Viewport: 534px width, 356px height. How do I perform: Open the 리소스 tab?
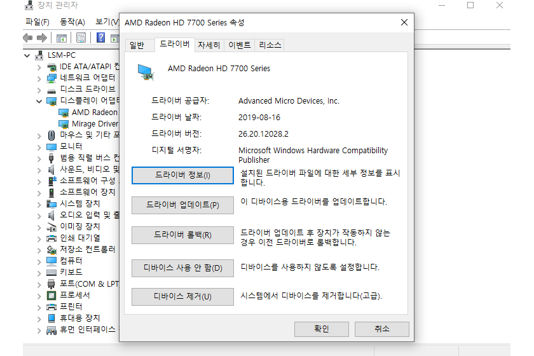[270, 45]
